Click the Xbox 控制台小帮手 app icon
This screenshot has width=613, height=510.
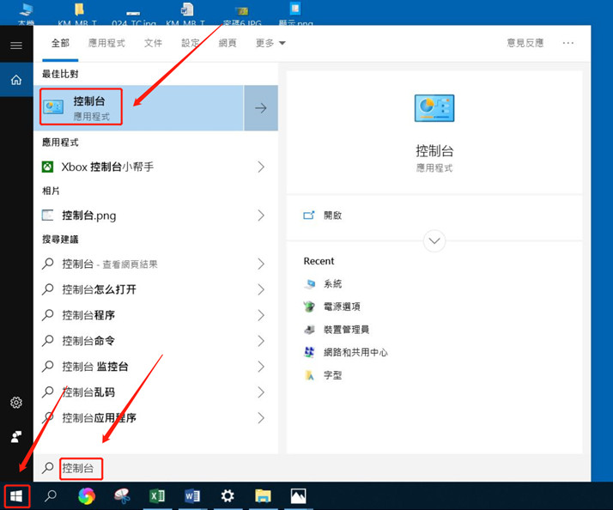pos(48,167)
